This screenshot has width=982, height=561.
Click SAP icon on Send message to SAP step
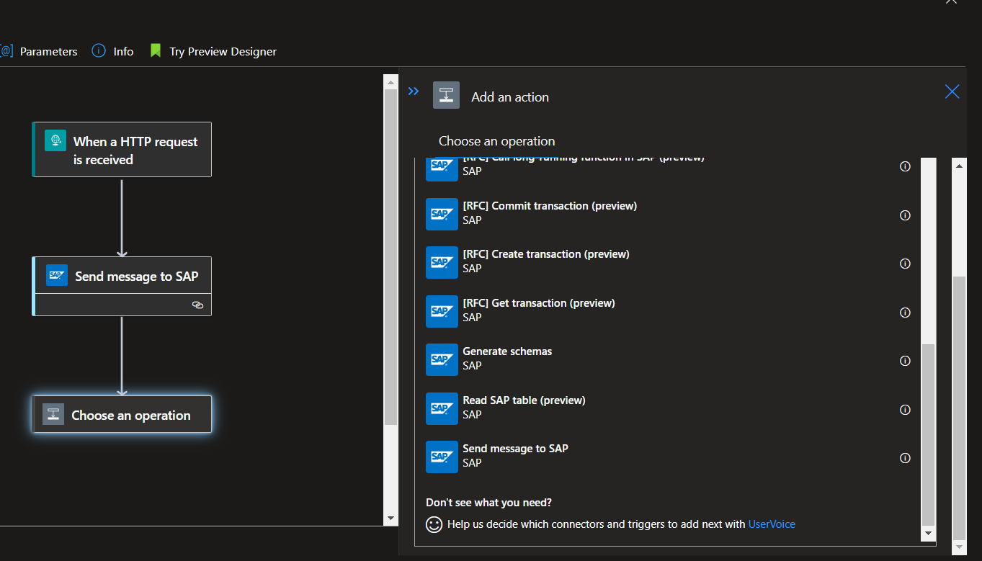click(x=57, y=275)
